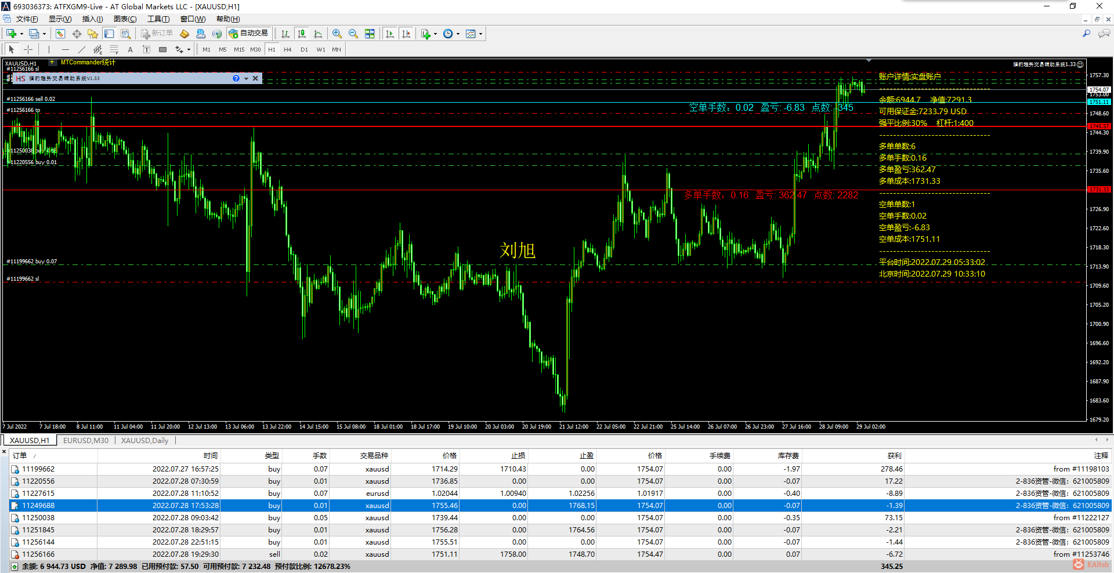Image resolution: width=1114 pixels, height=573 pixels.
Task: Zoom out on the chart
Action: (353, 34)
